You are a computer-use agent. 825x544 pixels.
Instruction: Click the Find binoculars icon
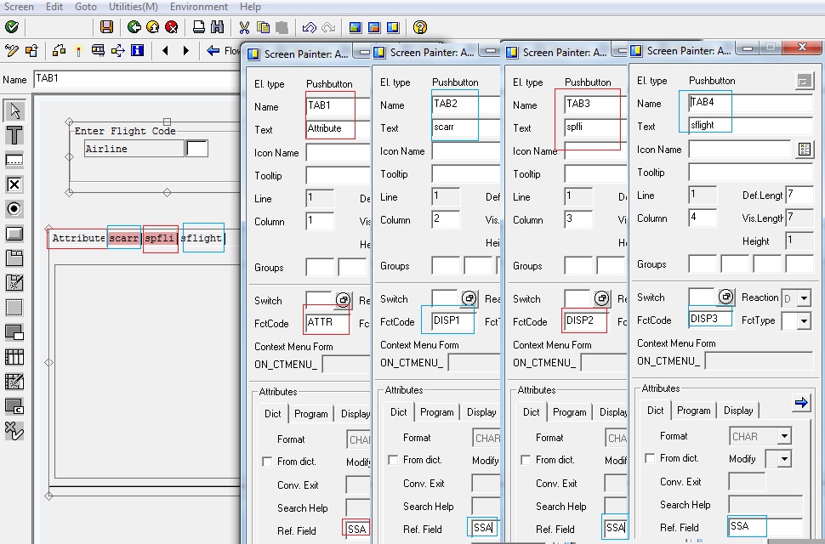coord(219,26)
